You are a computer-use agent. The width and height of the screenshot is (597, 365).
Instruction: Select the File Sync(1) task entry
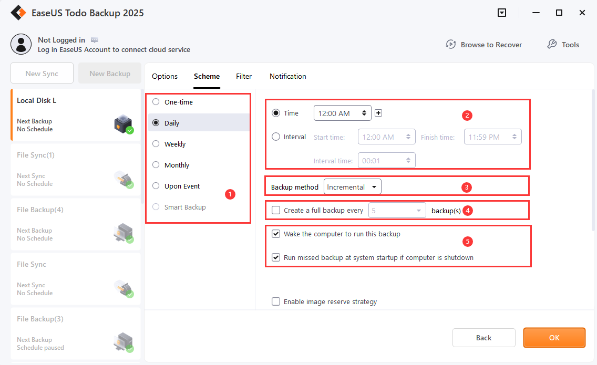pos(76,170)
